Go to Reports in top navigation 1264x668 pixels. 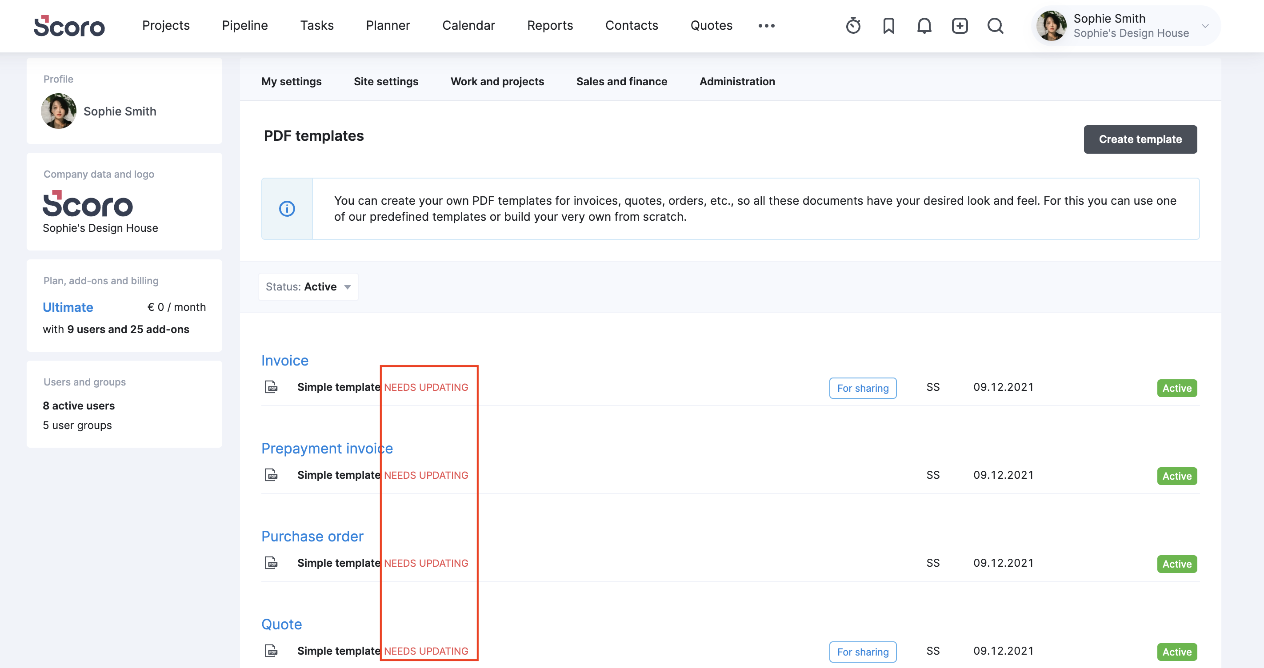tap(550, 25)
